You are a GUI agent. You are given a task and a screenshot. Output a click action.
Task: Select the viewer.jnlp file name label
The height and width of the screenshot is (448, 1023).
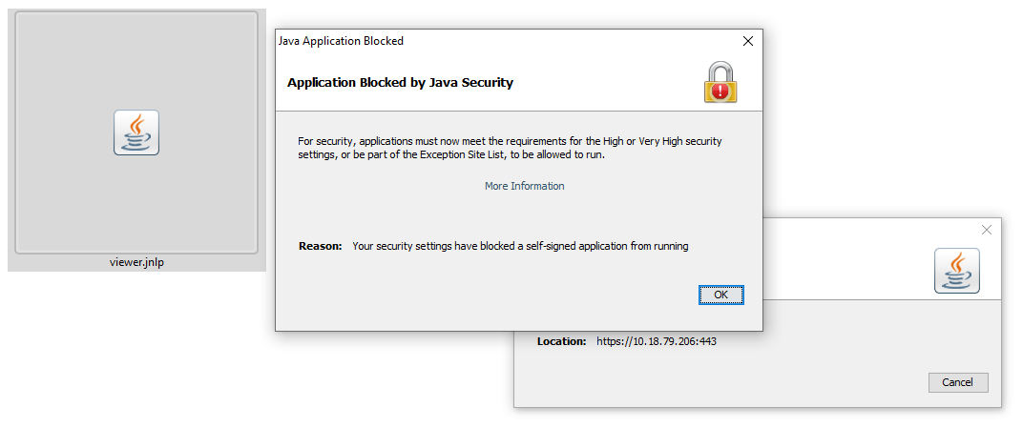click(x=136, y=263)
